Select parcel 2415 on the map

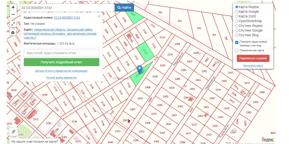click(x=247, y=83)
